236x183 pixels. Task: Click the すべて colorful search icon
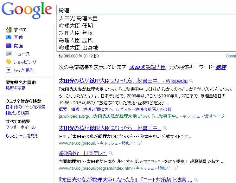[x=9, y=30]
